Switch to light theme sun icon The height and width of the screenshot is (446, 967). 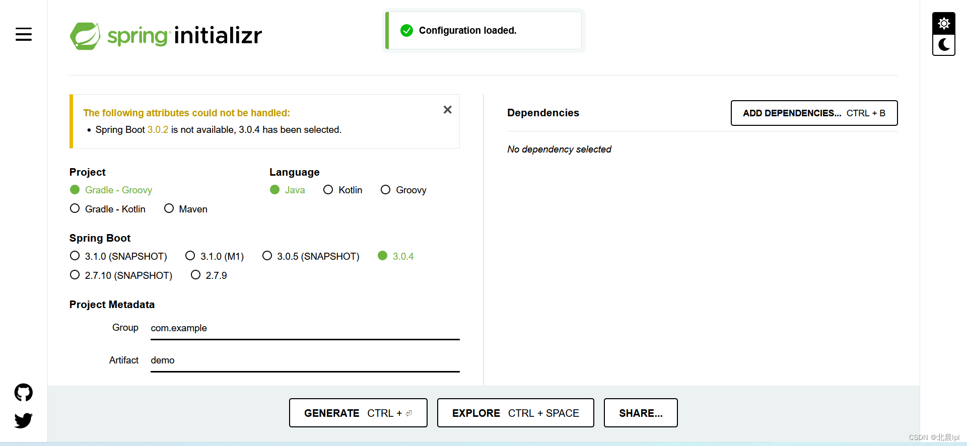coord(944,23)
